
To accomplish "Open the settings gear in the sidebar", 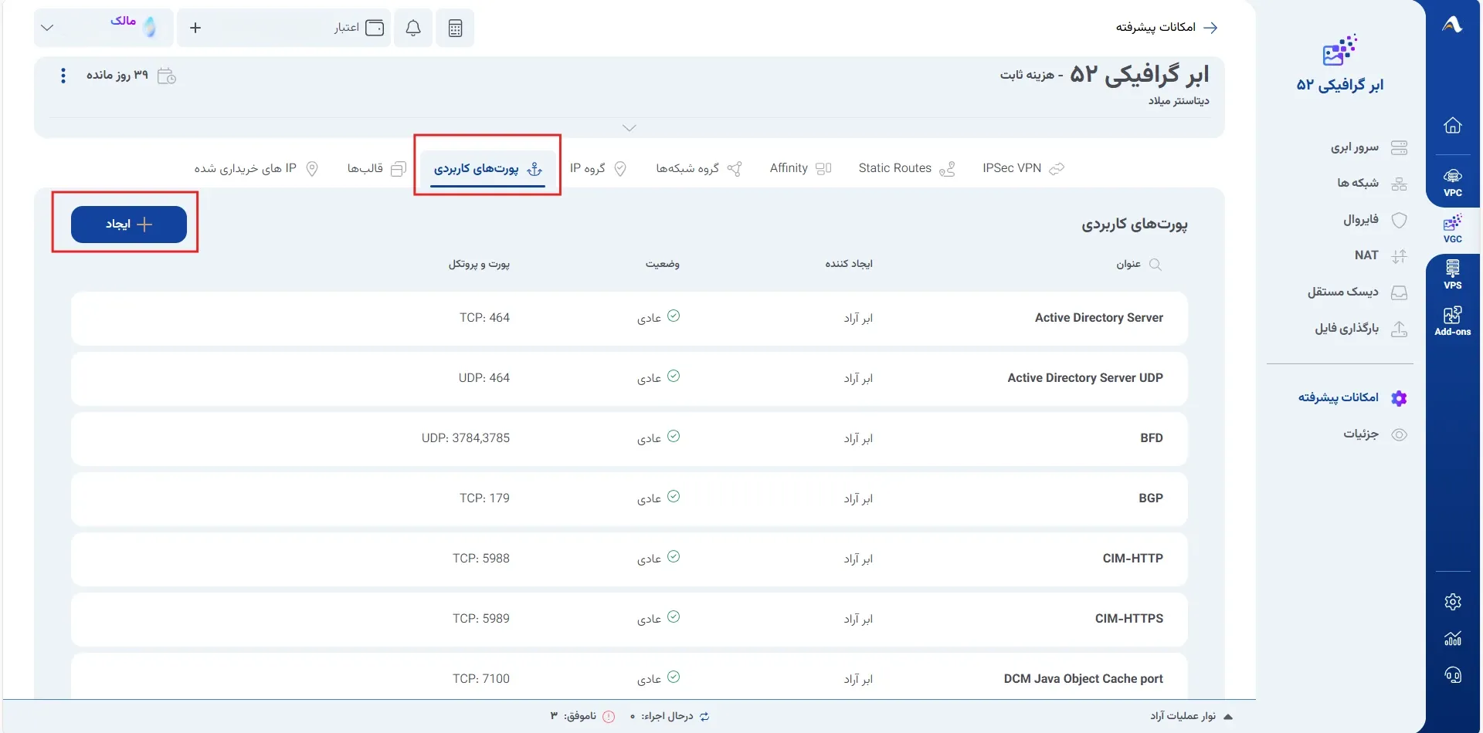I will [1452, 602].
